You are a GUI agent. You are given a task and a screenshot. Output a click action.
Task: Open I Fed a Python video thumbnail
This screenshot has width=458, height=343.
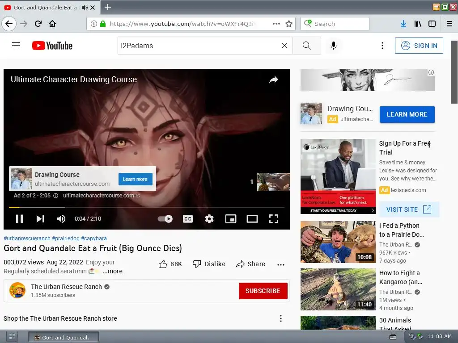(338, 242)
